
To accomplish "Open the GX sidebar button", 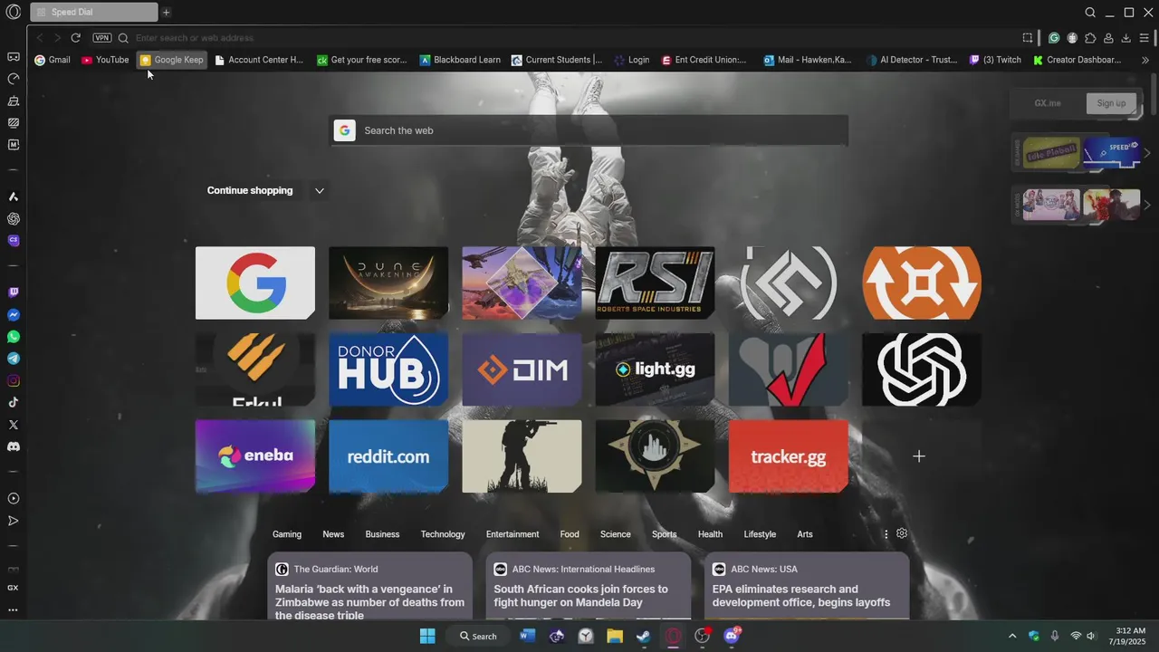I will pyautogui.click(x=13, y=588).
